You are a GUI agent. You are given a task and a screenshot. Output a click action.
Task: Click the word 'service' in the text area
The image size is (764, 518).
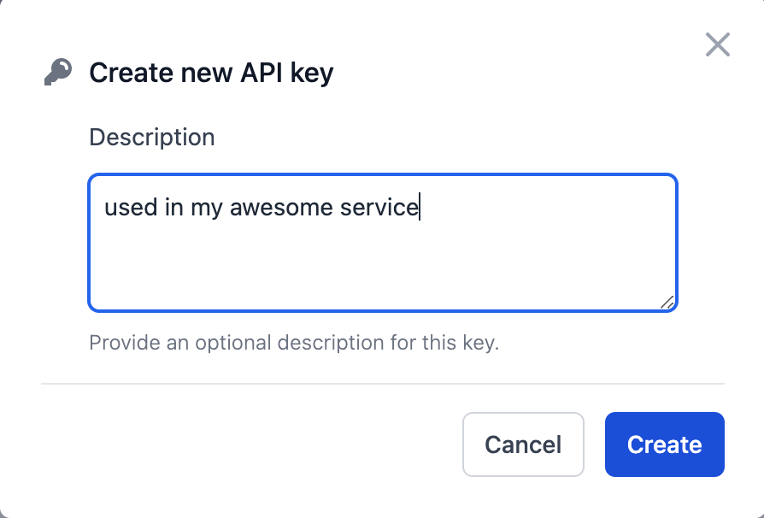(x=379, y=207)
